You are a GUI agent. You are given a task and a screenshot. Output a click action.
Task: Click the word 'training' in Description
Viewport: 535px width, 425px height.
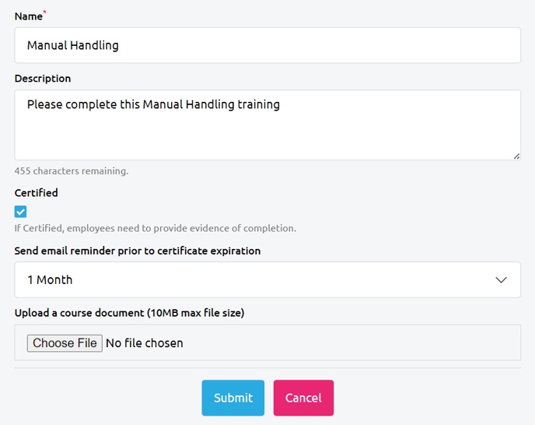tap(258, 104)
